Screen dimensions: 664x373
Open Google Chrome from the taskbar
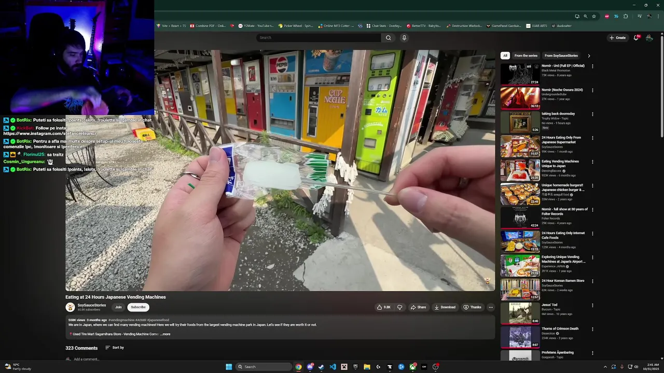tap(298, 367)
